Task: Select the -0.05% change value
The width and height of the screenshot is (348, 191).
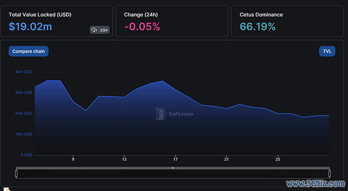Action: (142, 27)
